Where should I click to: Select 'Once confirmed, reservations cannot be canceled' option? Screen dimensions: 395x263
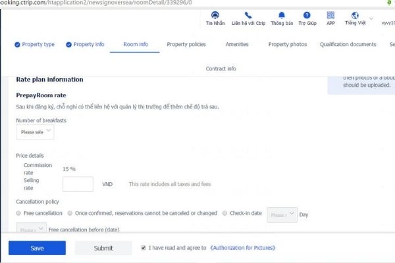[70, 213]
